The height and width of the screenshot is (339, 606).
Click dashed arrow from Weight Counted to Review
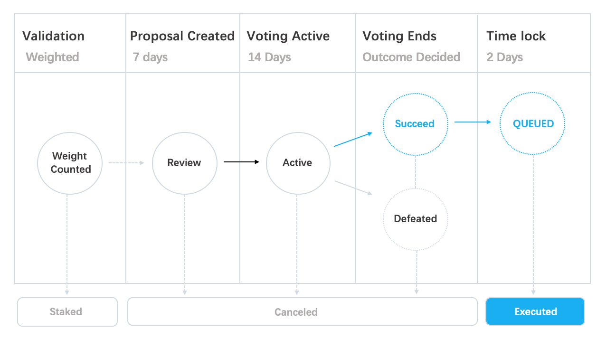pos(126,163)
